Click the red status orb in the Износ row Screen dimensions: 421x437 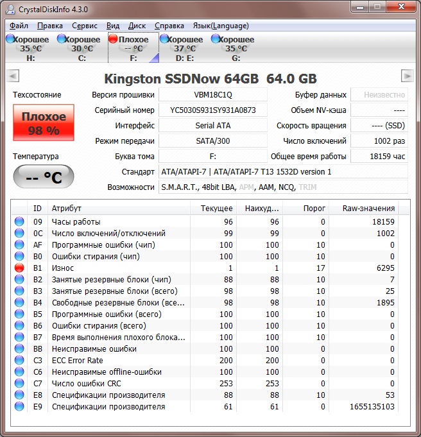[x=19, y=268]
